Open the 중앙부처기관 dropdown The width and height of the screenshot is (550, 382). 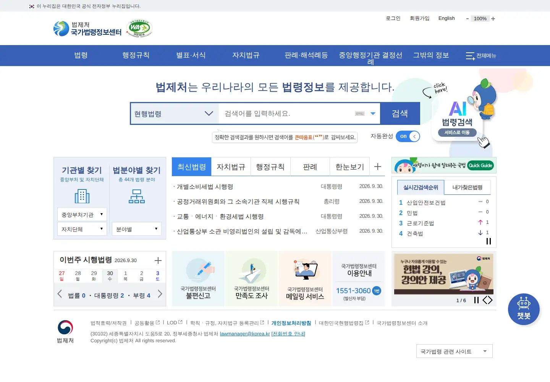82,215
